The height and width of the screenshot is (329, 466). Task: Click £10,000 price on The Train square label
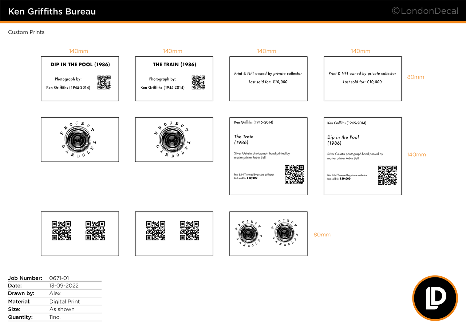tap(252, 178)
